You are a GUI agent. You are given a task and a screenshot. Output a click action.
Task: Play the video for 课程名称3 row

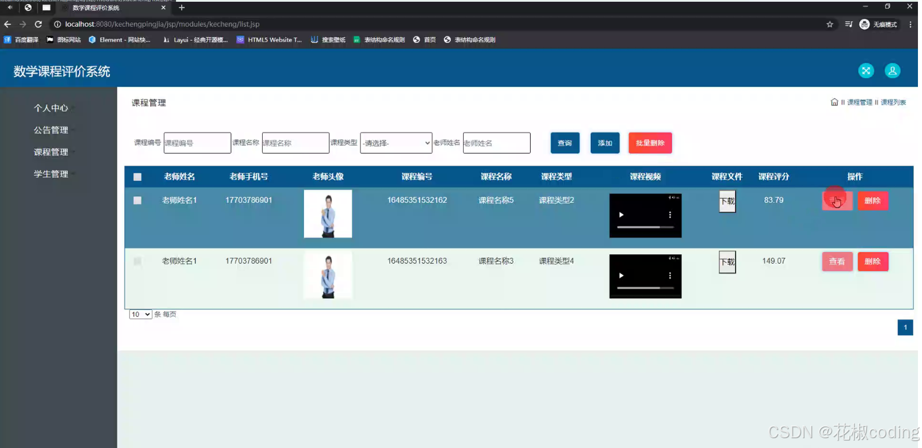click(x=621, y=276)
